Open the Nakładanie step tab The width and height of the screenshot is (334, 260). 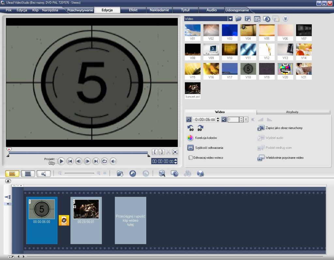click(x=159, y=10)
